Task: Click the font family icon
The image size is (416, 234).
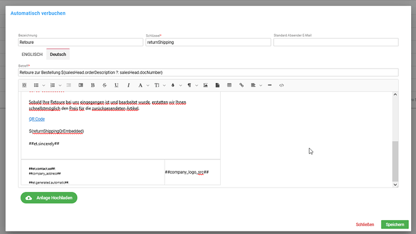Action: coord(140,85)
